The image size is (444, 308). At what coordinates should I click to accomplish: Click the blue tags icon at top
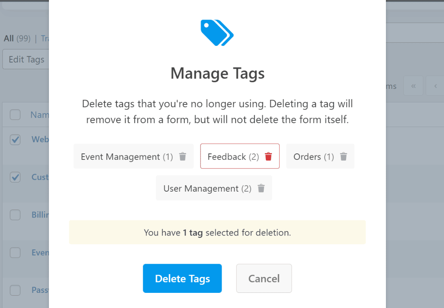(217, 33)
